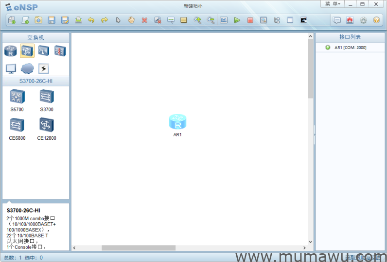Stop devices using the red stop button
Image resolution: width=387 pixels, height=262 pixels.
pyautogui.click(x=250, y=20)
